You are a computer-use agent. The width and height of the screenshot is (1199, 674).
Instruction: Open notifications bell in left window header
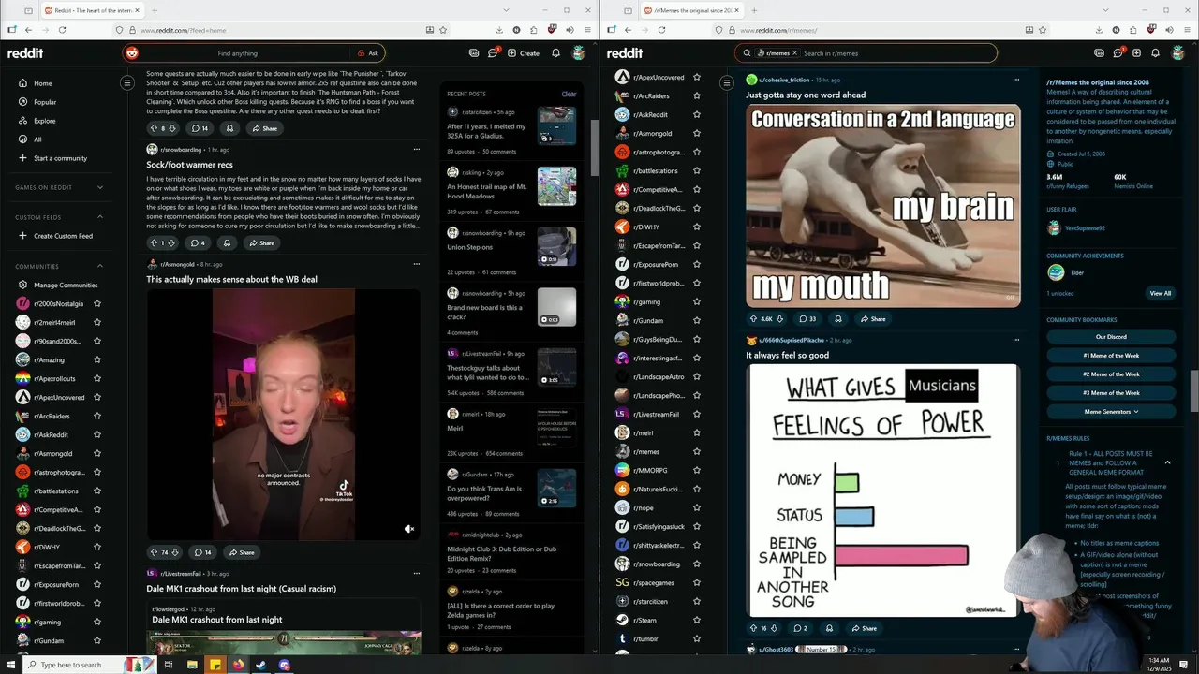[x=555, y=53]
